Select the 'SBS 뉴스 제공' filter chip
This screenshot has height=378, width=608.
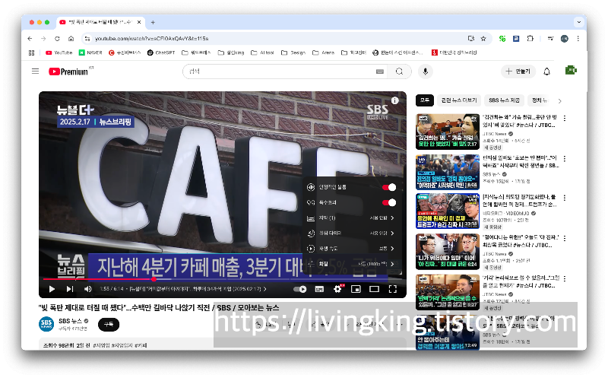tap(504, 100)
